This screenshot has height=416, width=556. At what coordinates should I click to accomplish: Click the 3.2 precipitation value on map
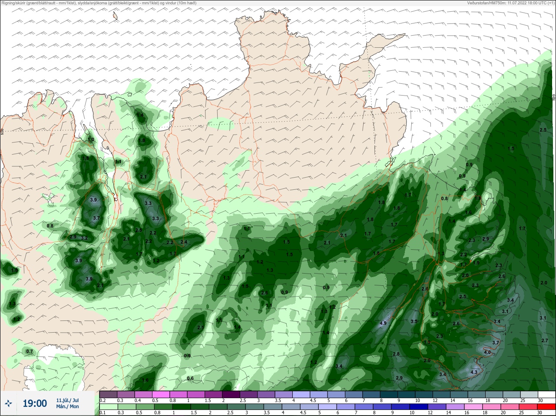84,238
